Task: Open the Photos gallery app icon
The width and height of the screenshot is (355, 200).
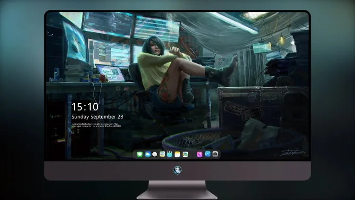Action: click(x=185, y=155)
